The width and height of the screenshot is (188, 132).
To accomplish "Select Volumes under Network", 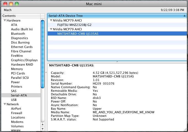I will tap(17, 126).
